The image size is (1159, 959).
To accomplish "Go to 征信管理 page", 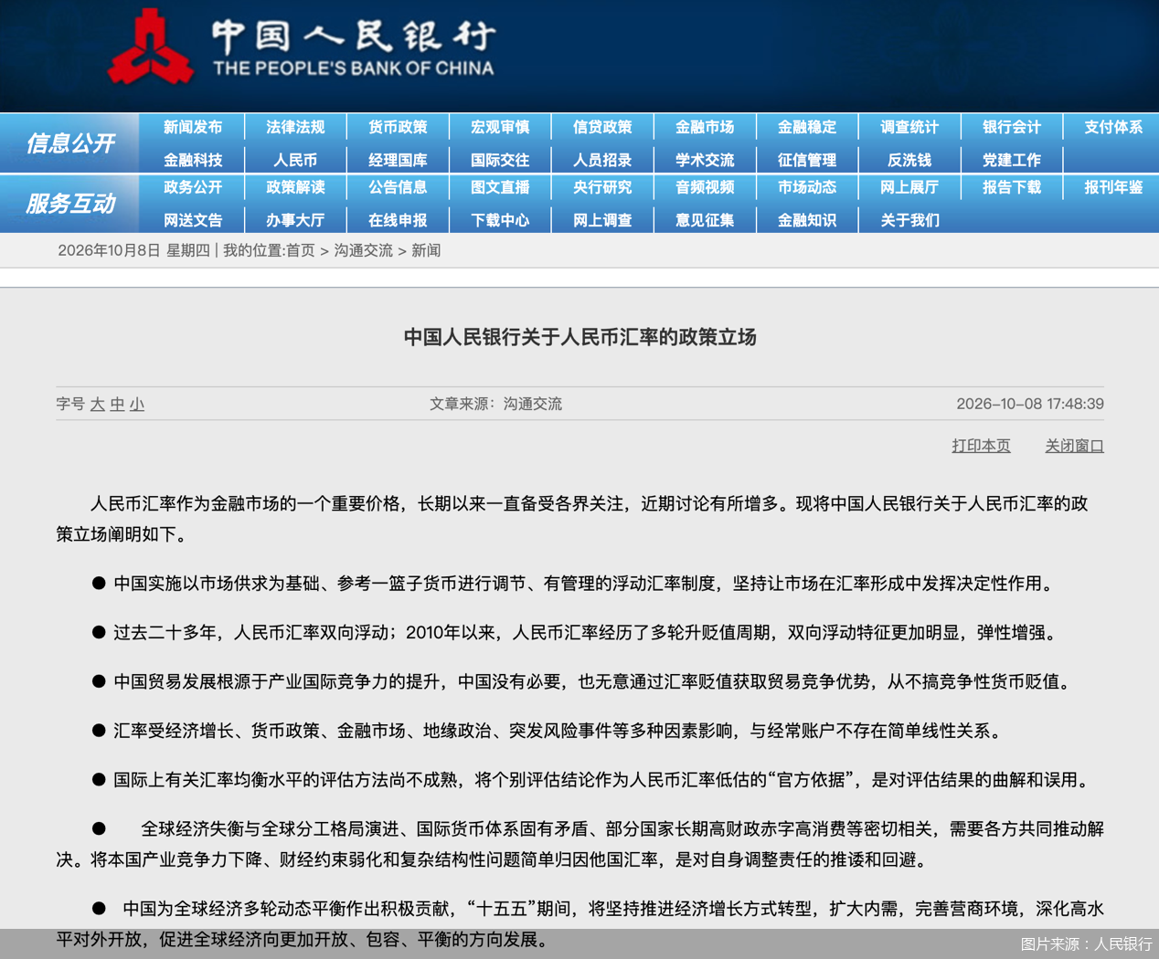I will [x=807, y=160].
